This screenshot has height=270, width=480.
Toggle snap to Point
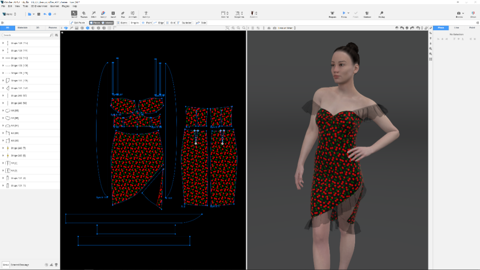(146, 22)
